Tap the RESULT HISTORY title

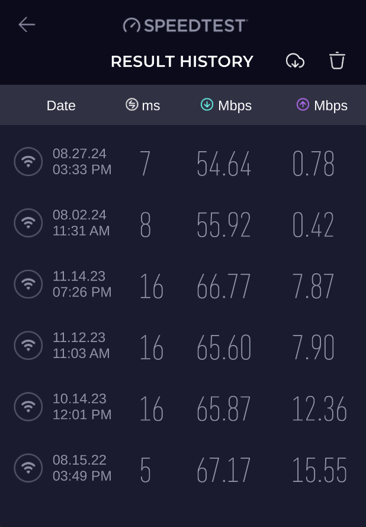point(182,62)
